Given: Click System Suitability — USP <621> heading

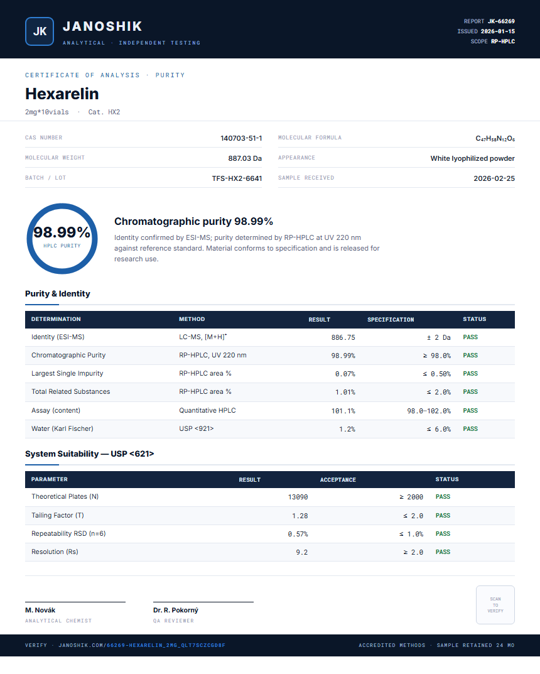Looking at the screenshot, I should pos(89,454).
